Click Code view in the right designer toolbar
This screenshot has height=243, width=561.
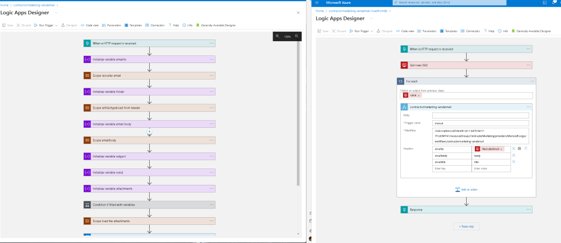[x=405, y=31]
